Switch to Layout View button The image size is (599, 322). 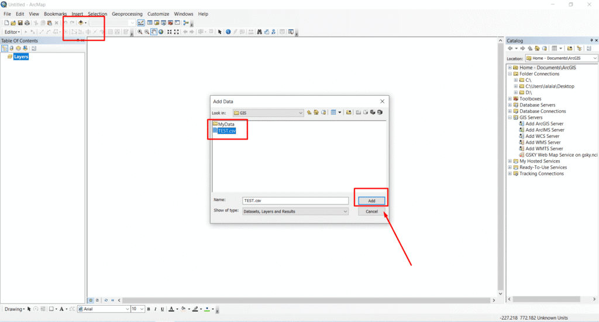click(x=97, y=300)
